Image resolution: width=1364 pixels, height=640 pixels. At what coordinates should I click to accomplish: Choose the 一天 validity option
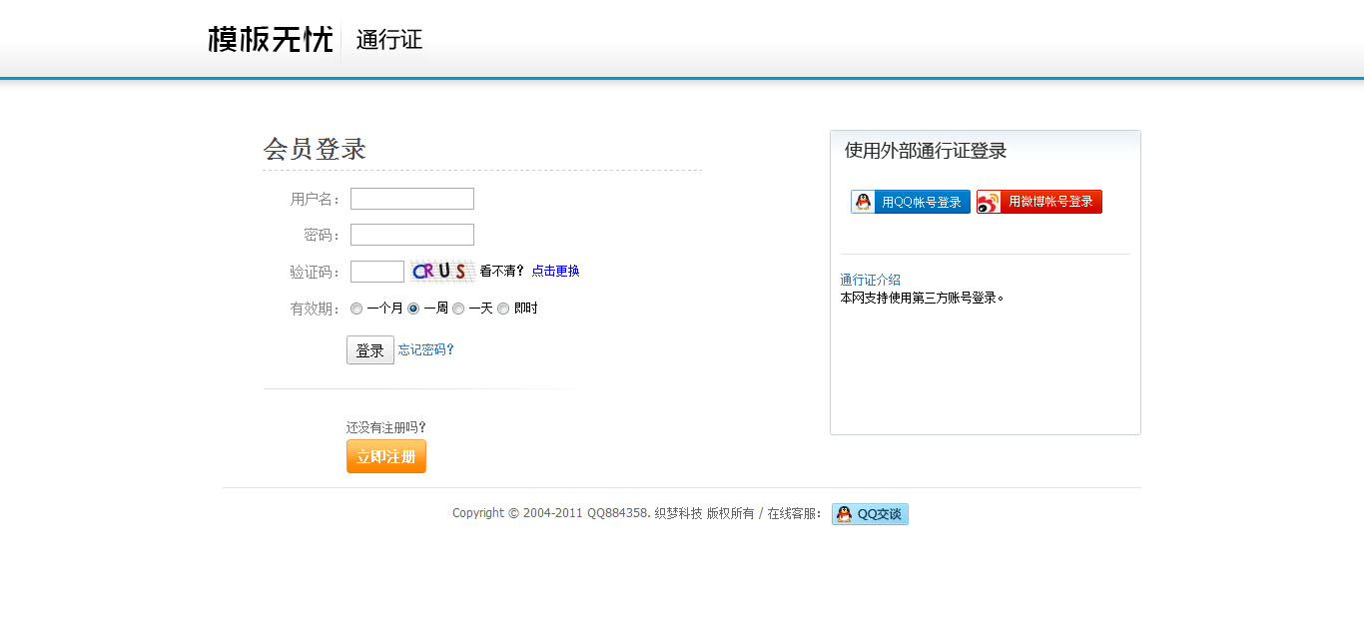(458, 309)
